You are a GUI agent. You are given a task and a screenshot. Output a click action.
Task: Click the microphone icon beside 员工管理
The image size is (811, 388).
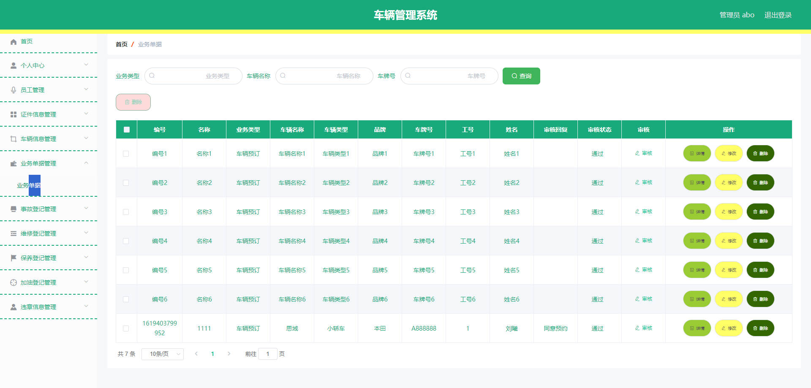click(x=14, y=90)
